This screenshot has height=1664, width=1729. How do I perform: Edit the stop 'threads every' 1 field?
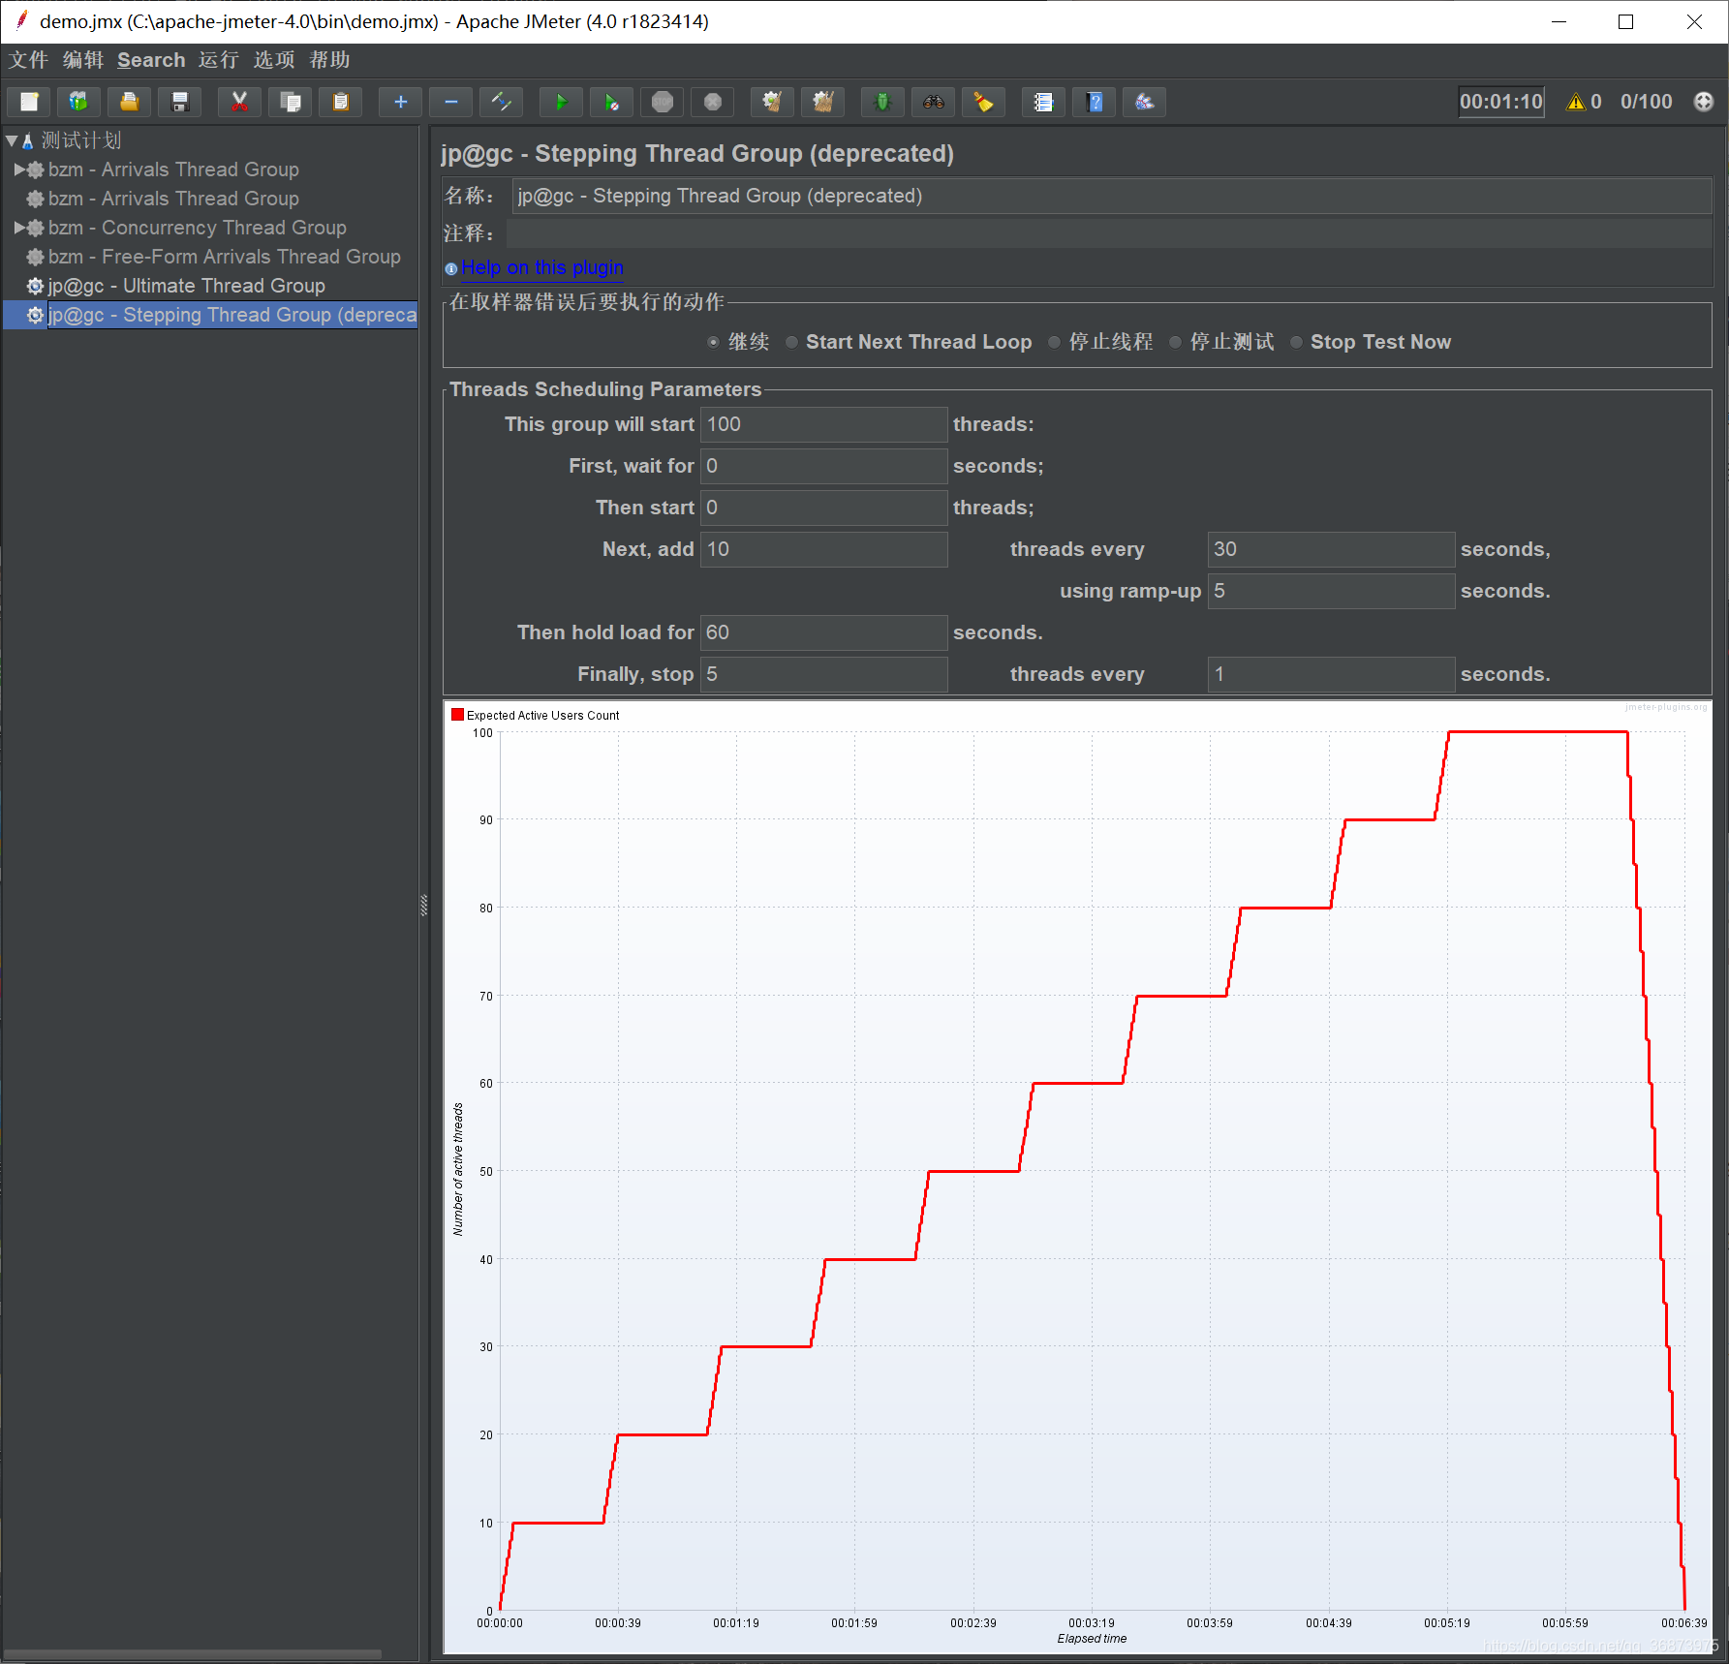click(x=1331, y=674)
